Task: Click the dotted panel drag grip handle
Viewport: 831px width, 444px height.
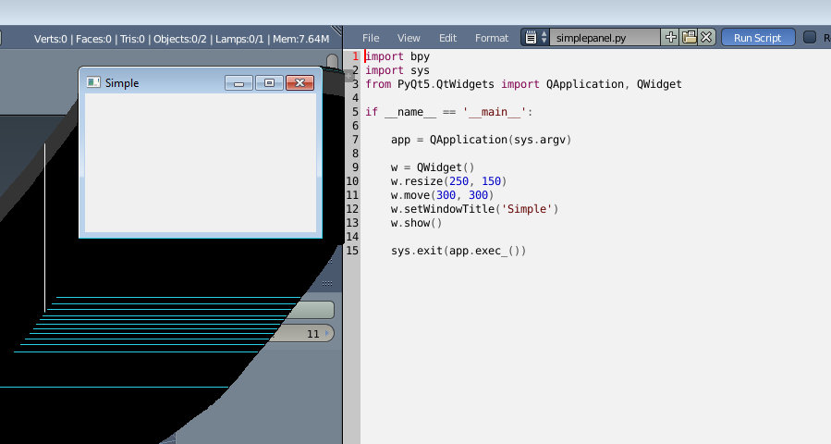Action: [x=327, y=284]
